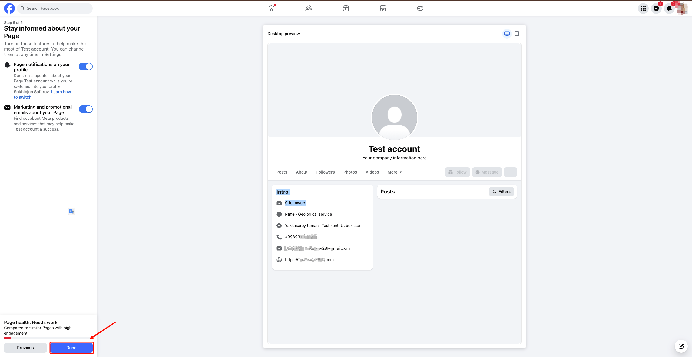The width and height of the screenshot is (692, 357).
Task: Click the phone icon in Intro
Action: pyautogui.click(x=279, y=237)
